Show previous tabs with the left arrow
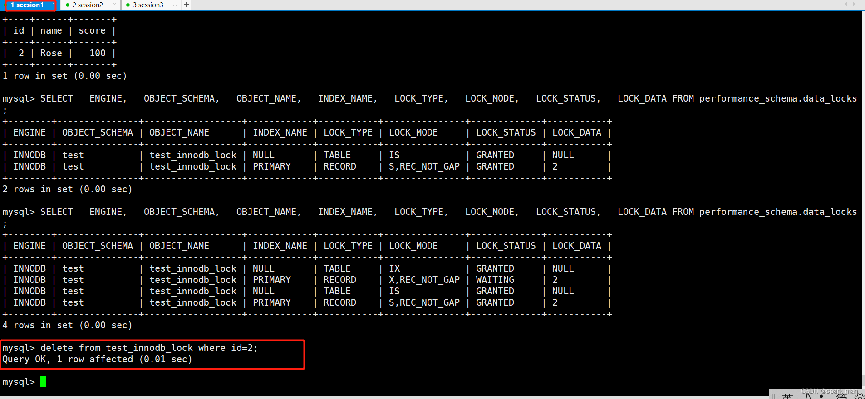This screenshot has width=865, height=399. click(846, 5)
